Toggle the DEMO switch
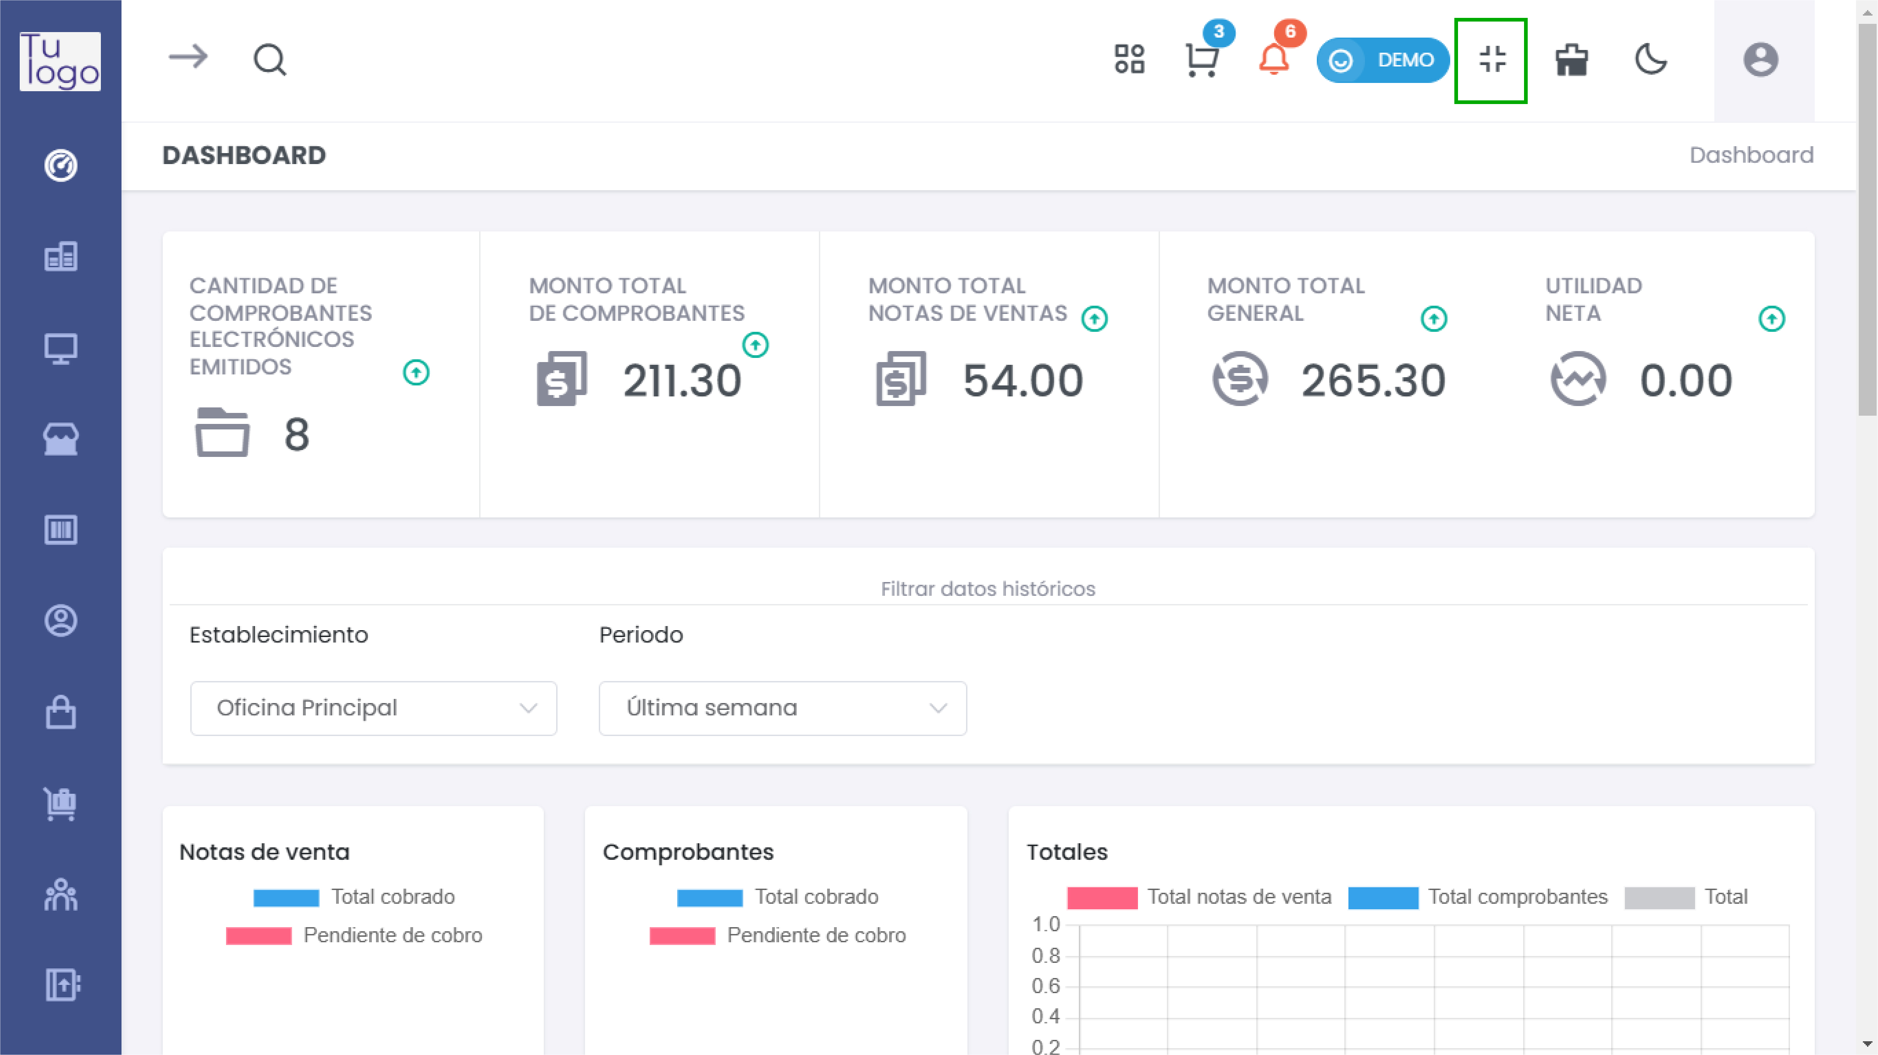 tap(1382, 60)
